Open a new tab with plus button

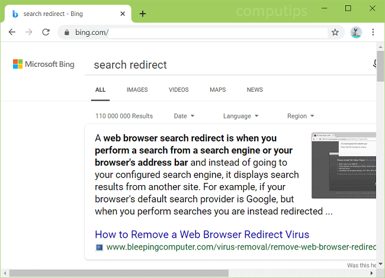143,14
